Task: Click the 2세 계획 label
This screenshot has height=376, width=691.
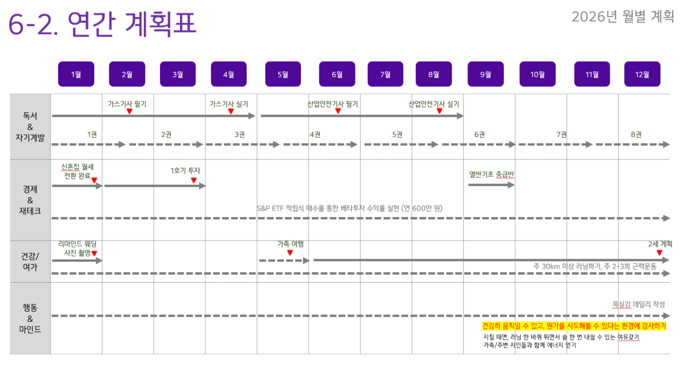Action: tap(660, 244)
